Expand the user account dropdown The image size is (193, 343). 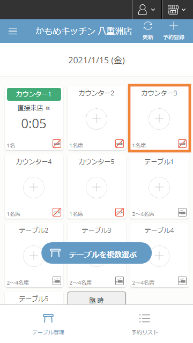pyautogui.click(x=147, y=10)
